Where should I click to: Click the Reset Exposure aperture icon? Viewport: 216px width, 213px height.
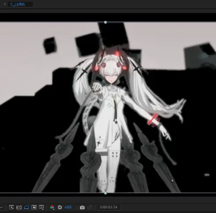point(60,207)
